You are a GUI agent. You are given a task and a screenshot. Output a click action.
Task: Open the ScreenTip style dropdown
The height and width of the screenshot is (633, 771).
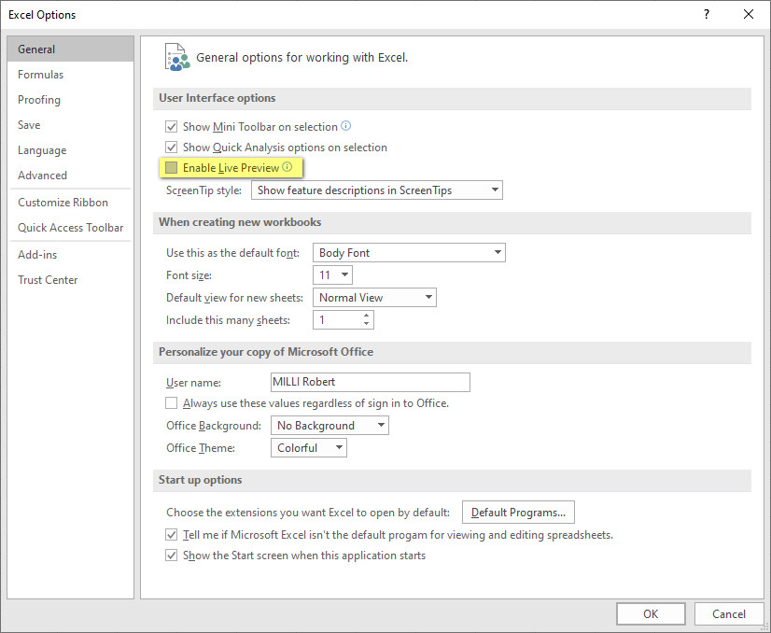(x=377, y=190)
